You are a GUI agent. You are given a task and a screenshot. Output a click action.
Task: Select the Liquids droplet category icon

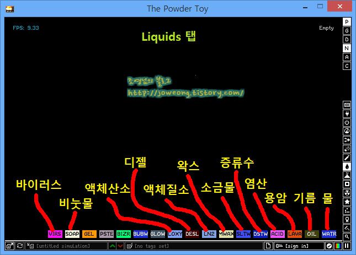coord(347,166)
